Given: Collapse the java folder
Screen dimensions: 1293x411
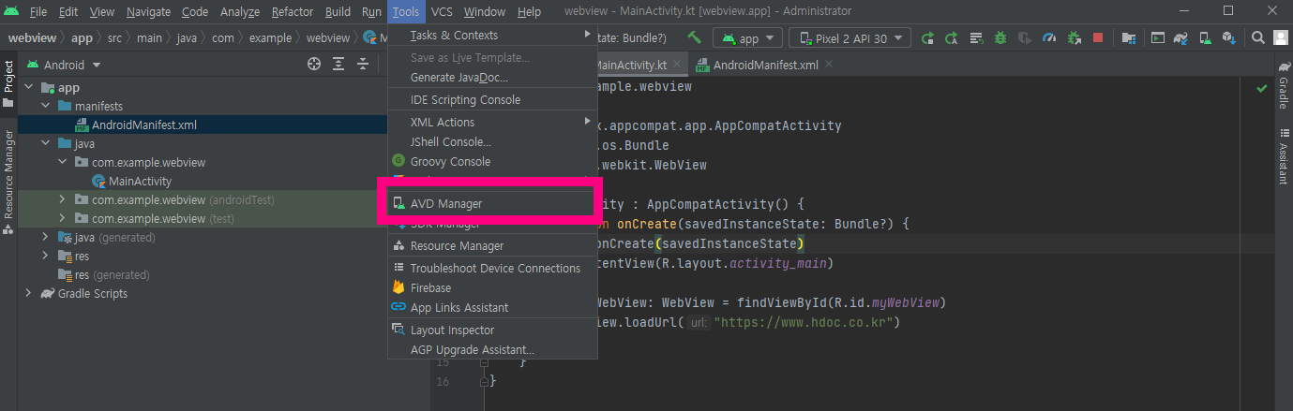Looking at the screenshot, I should 46,143.
